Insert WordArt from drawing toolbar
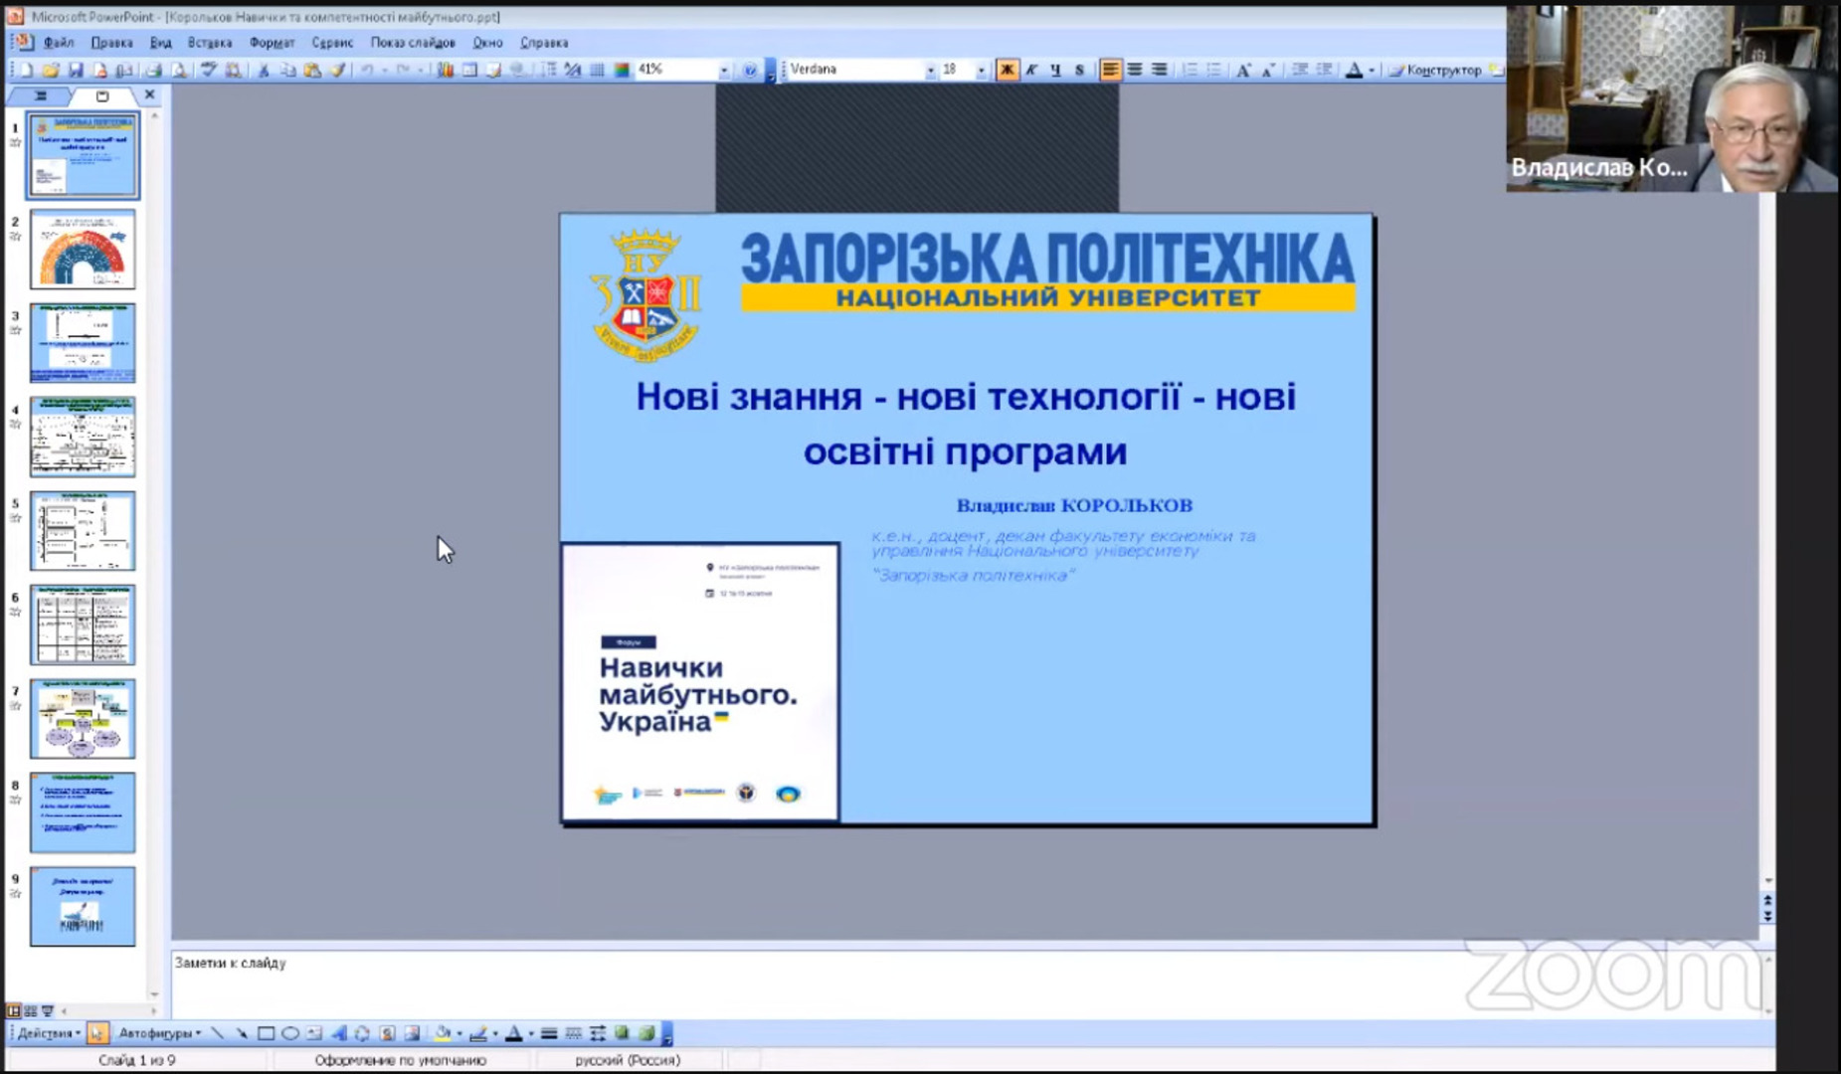Image resolution: width=1841 pixels, height=1074 pixels. pos(338,1033)
